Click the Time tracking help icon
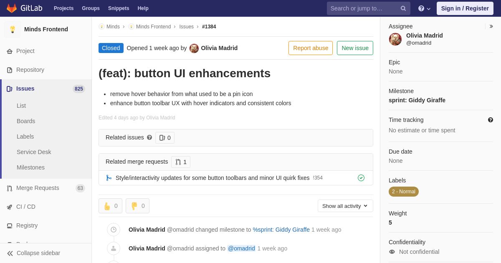Screen dimensions: 501x263 click(x=491, y=120)
